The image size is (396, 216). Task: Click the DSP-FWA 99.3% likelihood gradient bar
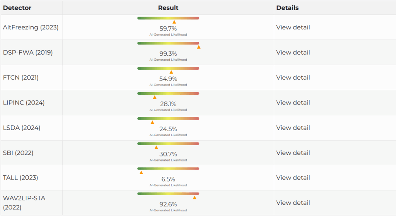(168, 43)
